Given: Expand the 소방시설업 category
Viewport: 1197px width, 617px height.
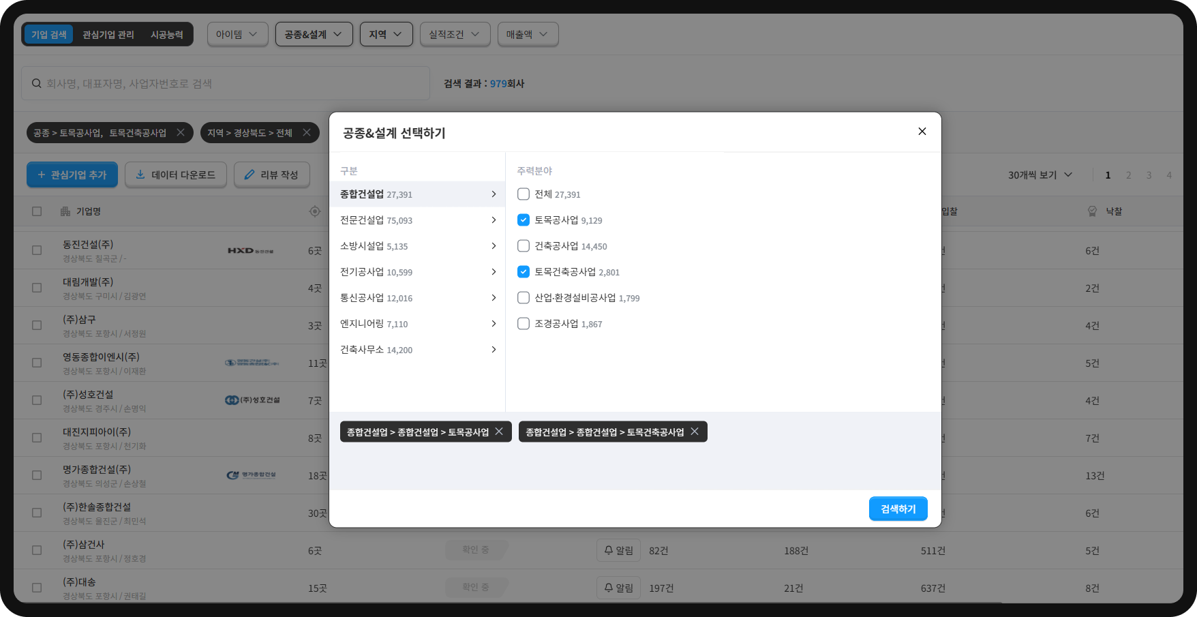Looking at the screenshot, I should pyautogui.click(x=417, y=246).
